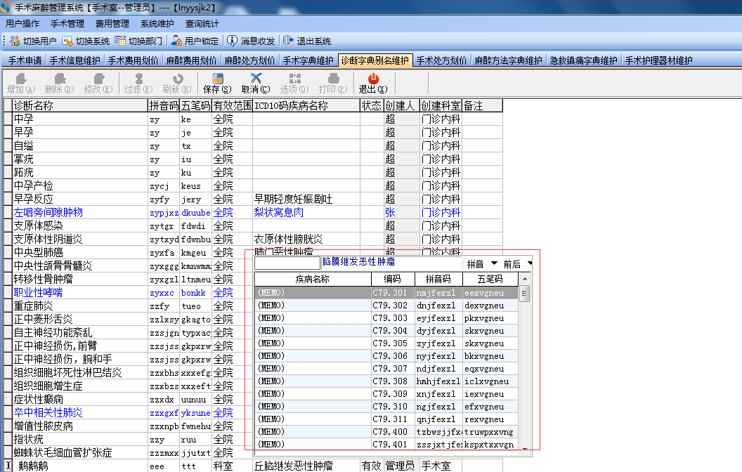Open the 费用管理 menu

click(112, 24)
